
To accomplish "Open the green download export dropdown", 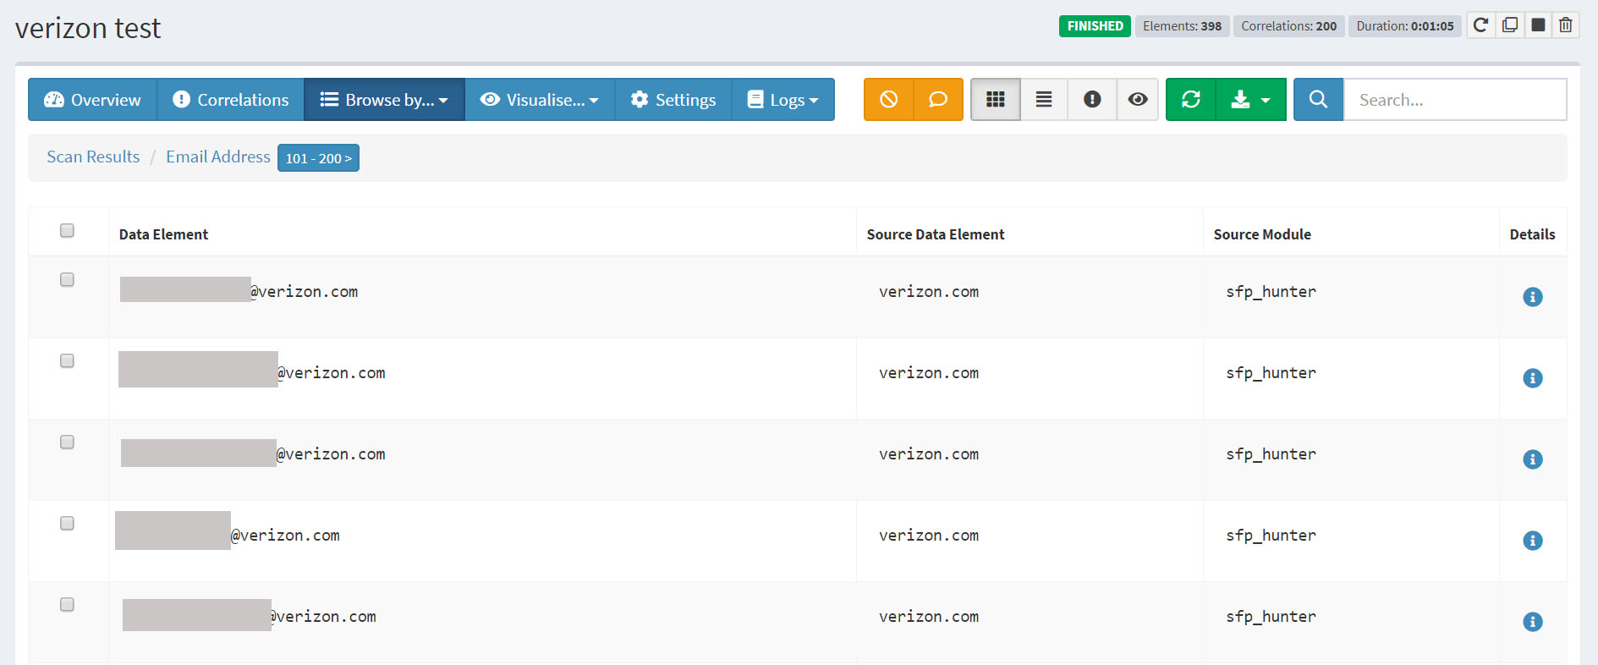I will (x=1251, y=100).
